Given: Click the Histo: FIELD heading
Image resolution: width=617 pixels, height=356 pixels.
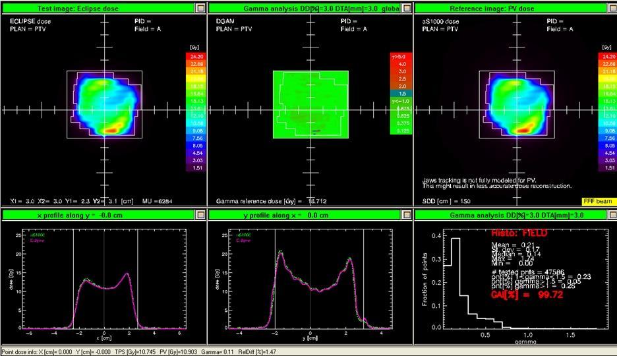Looking at the screenshot, I should click(519, 233).
